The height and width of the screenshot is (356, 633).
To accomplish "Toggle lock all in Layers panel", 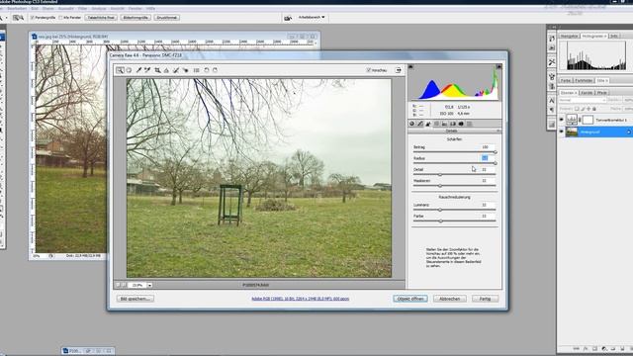I will 593,109.
